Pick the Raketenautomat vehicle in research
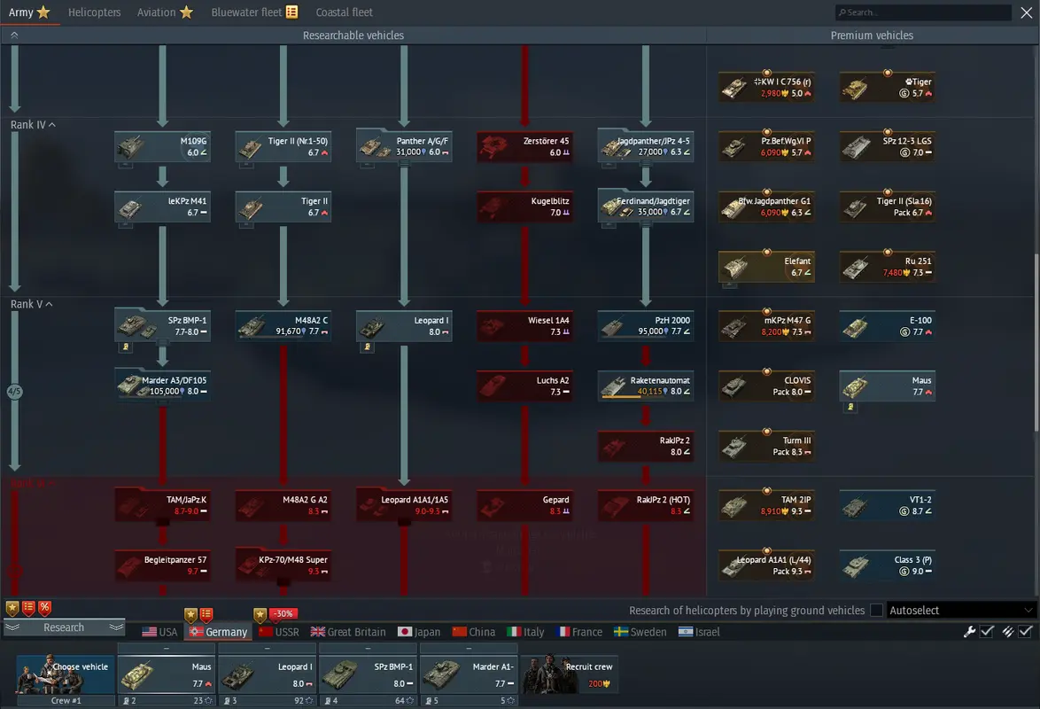Viewport: 1040px width, 709px height. 645,386
